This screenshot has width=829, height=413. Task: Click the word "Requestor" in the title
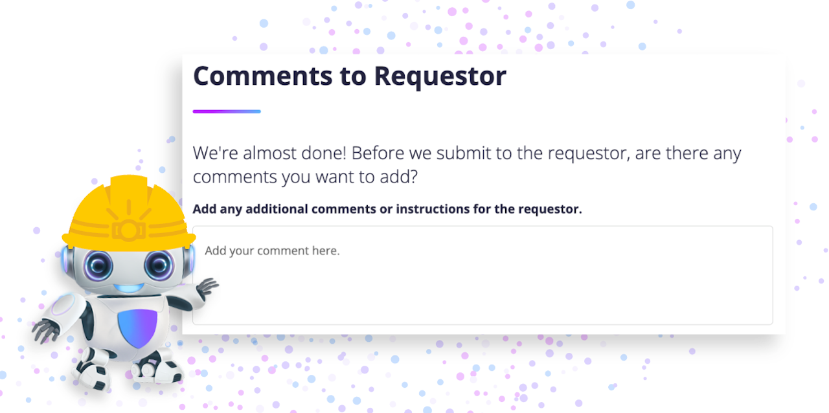pos(440,76)
